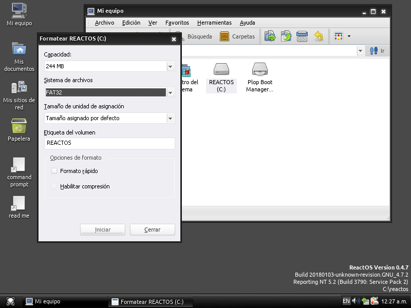
Task: Open the Herramientas menu
Action: click(214, 23)
